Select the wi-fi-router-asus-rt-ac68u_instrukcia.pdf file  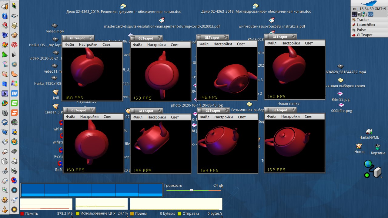pos(272,20)
